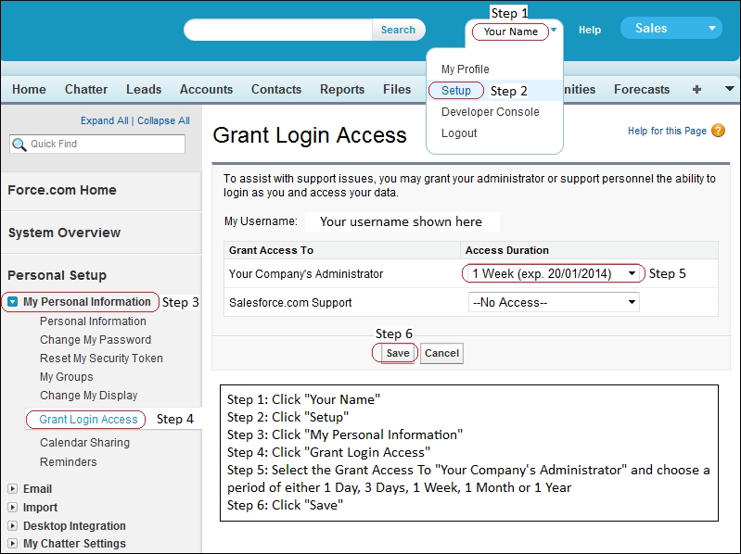Open Change My Display sidebar item
The width and height of the screenshot is (741, 554).
[88, 396]
